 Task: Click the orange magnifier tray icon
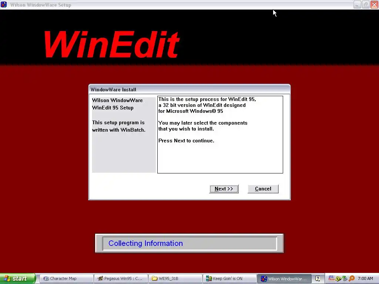point(352,278)
